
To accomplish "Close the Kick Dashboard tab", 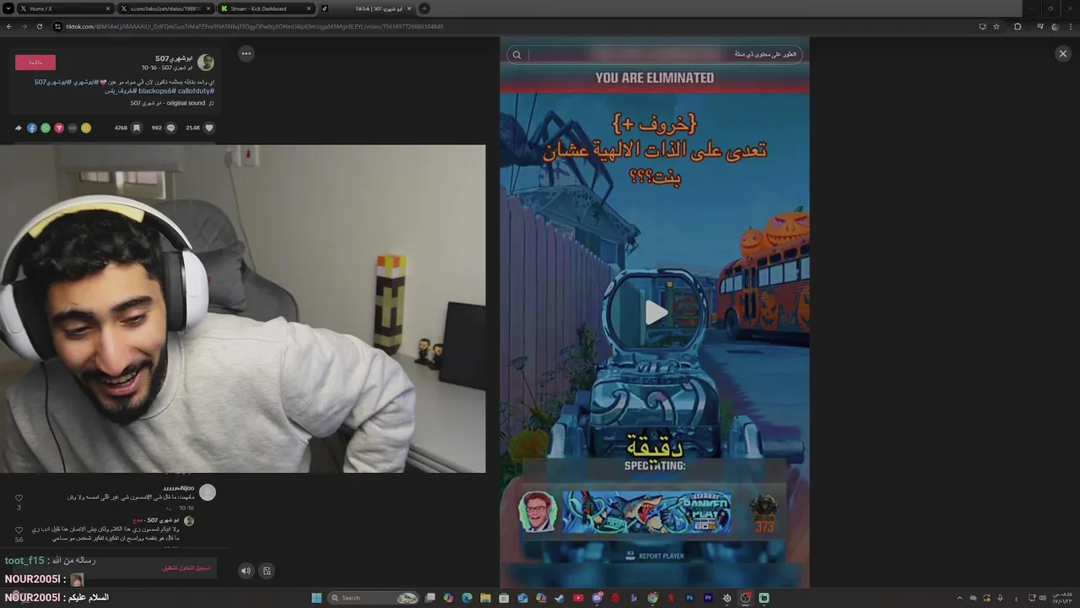I will point(309,8).
